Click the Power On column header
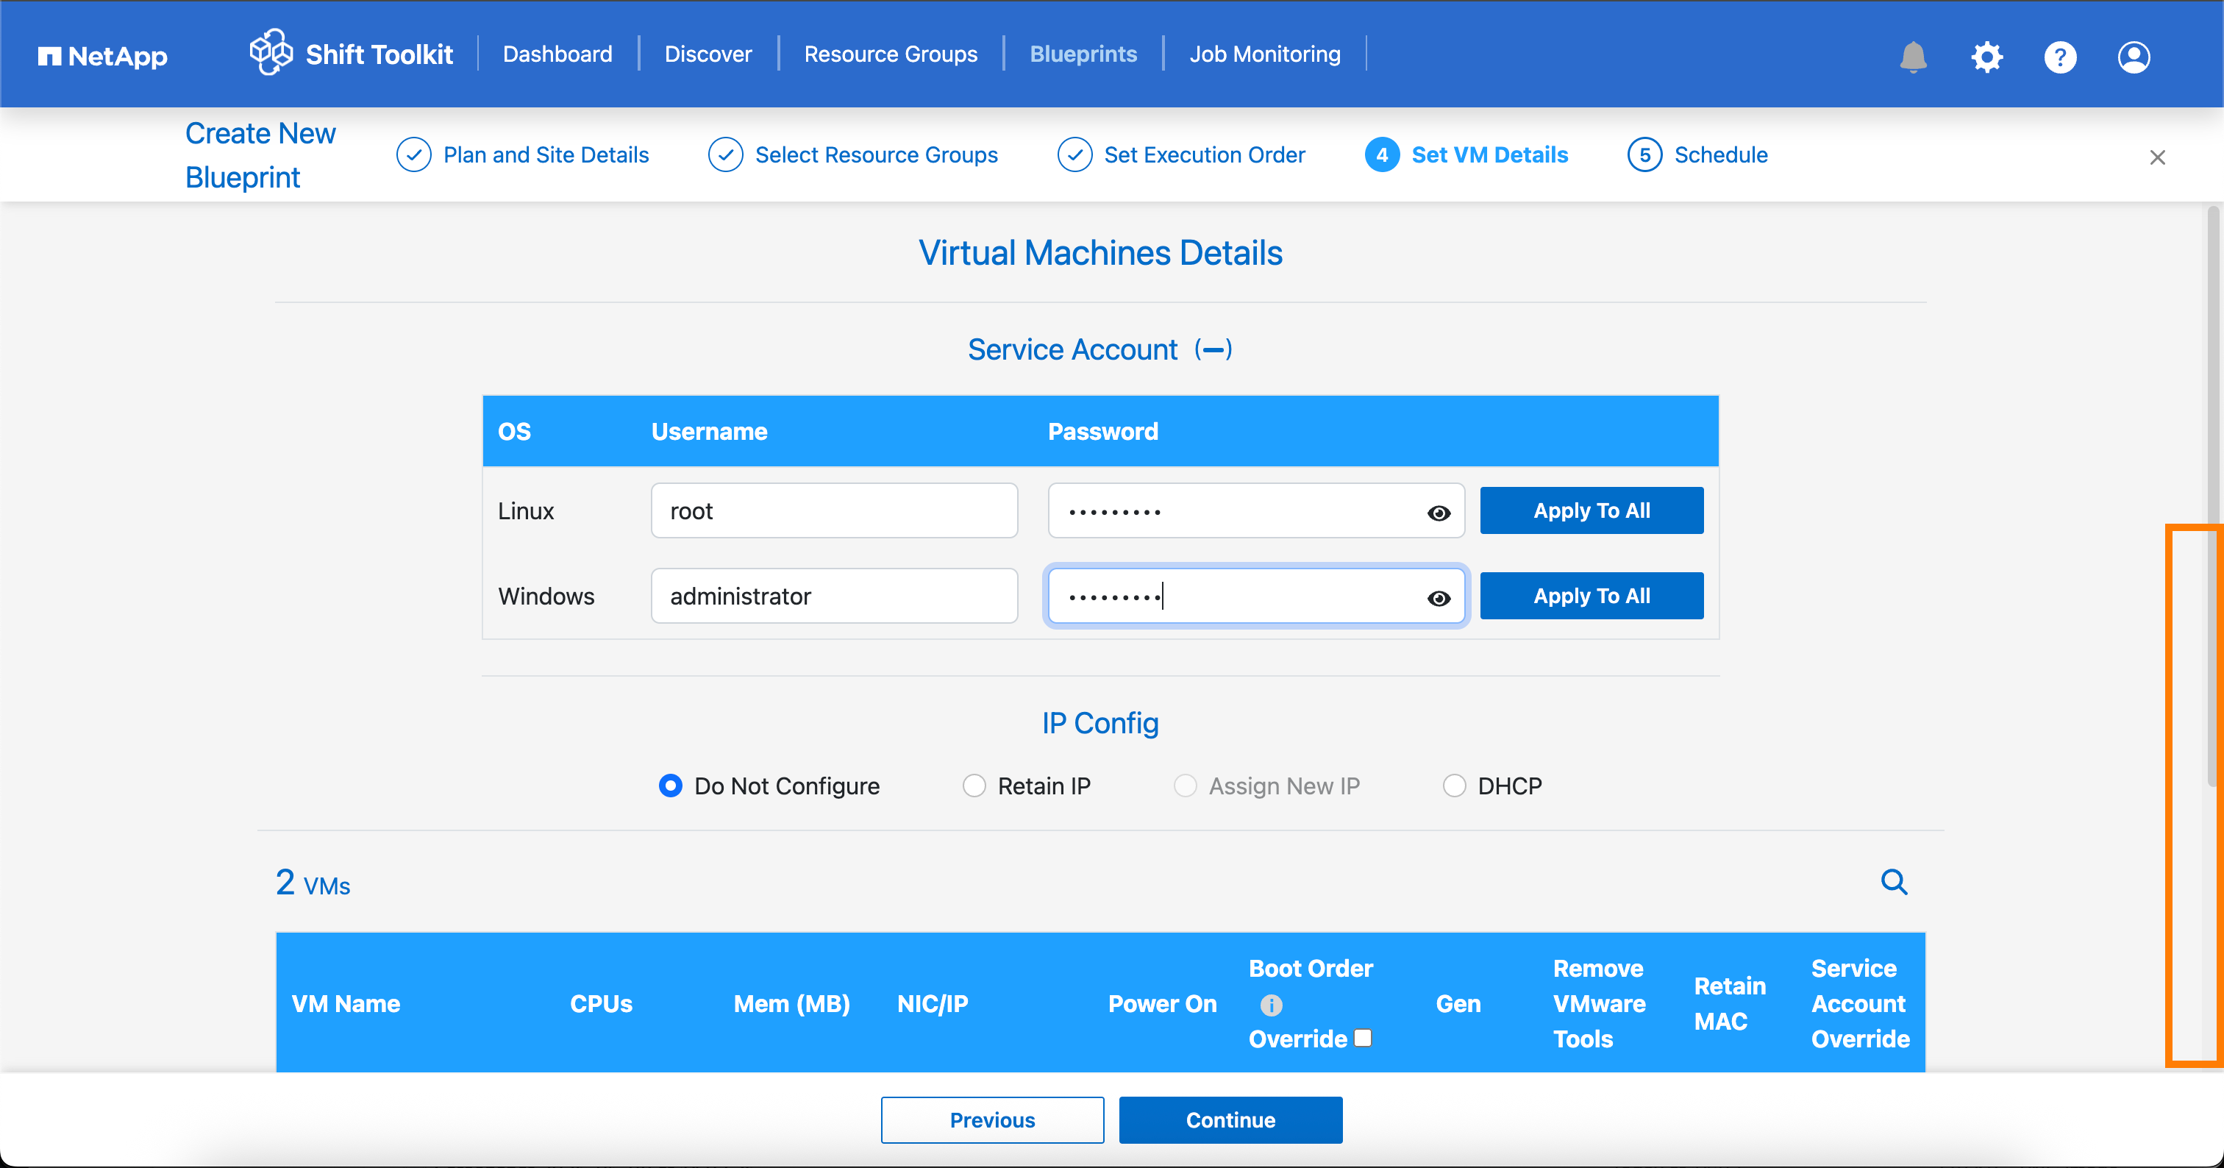This screenshot has width=2224, height=1168. point(1162,1004)
